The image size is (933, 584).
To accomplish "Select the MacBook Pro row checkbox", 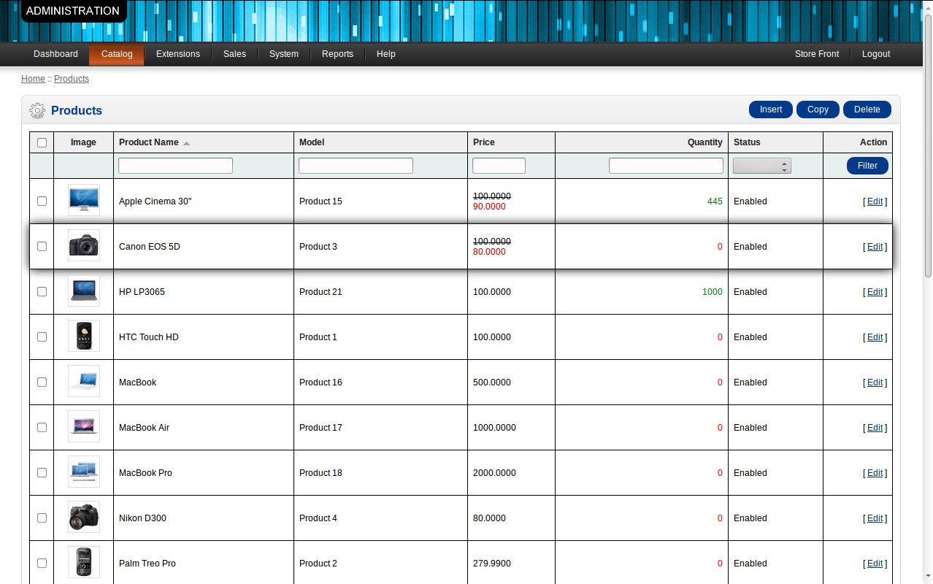I will click(42, 473).
